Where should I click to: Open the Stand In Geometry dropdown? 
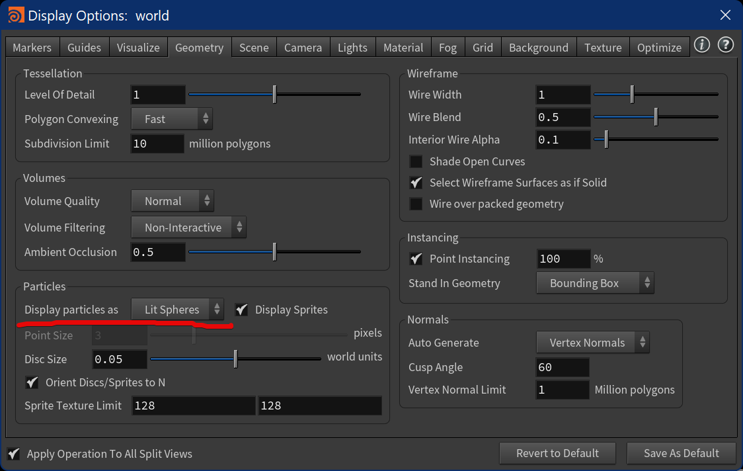pos(594,282)
